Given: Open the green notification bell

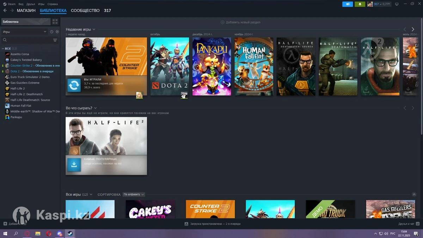Looking at the screenshot, I should (x=360, y=4).
